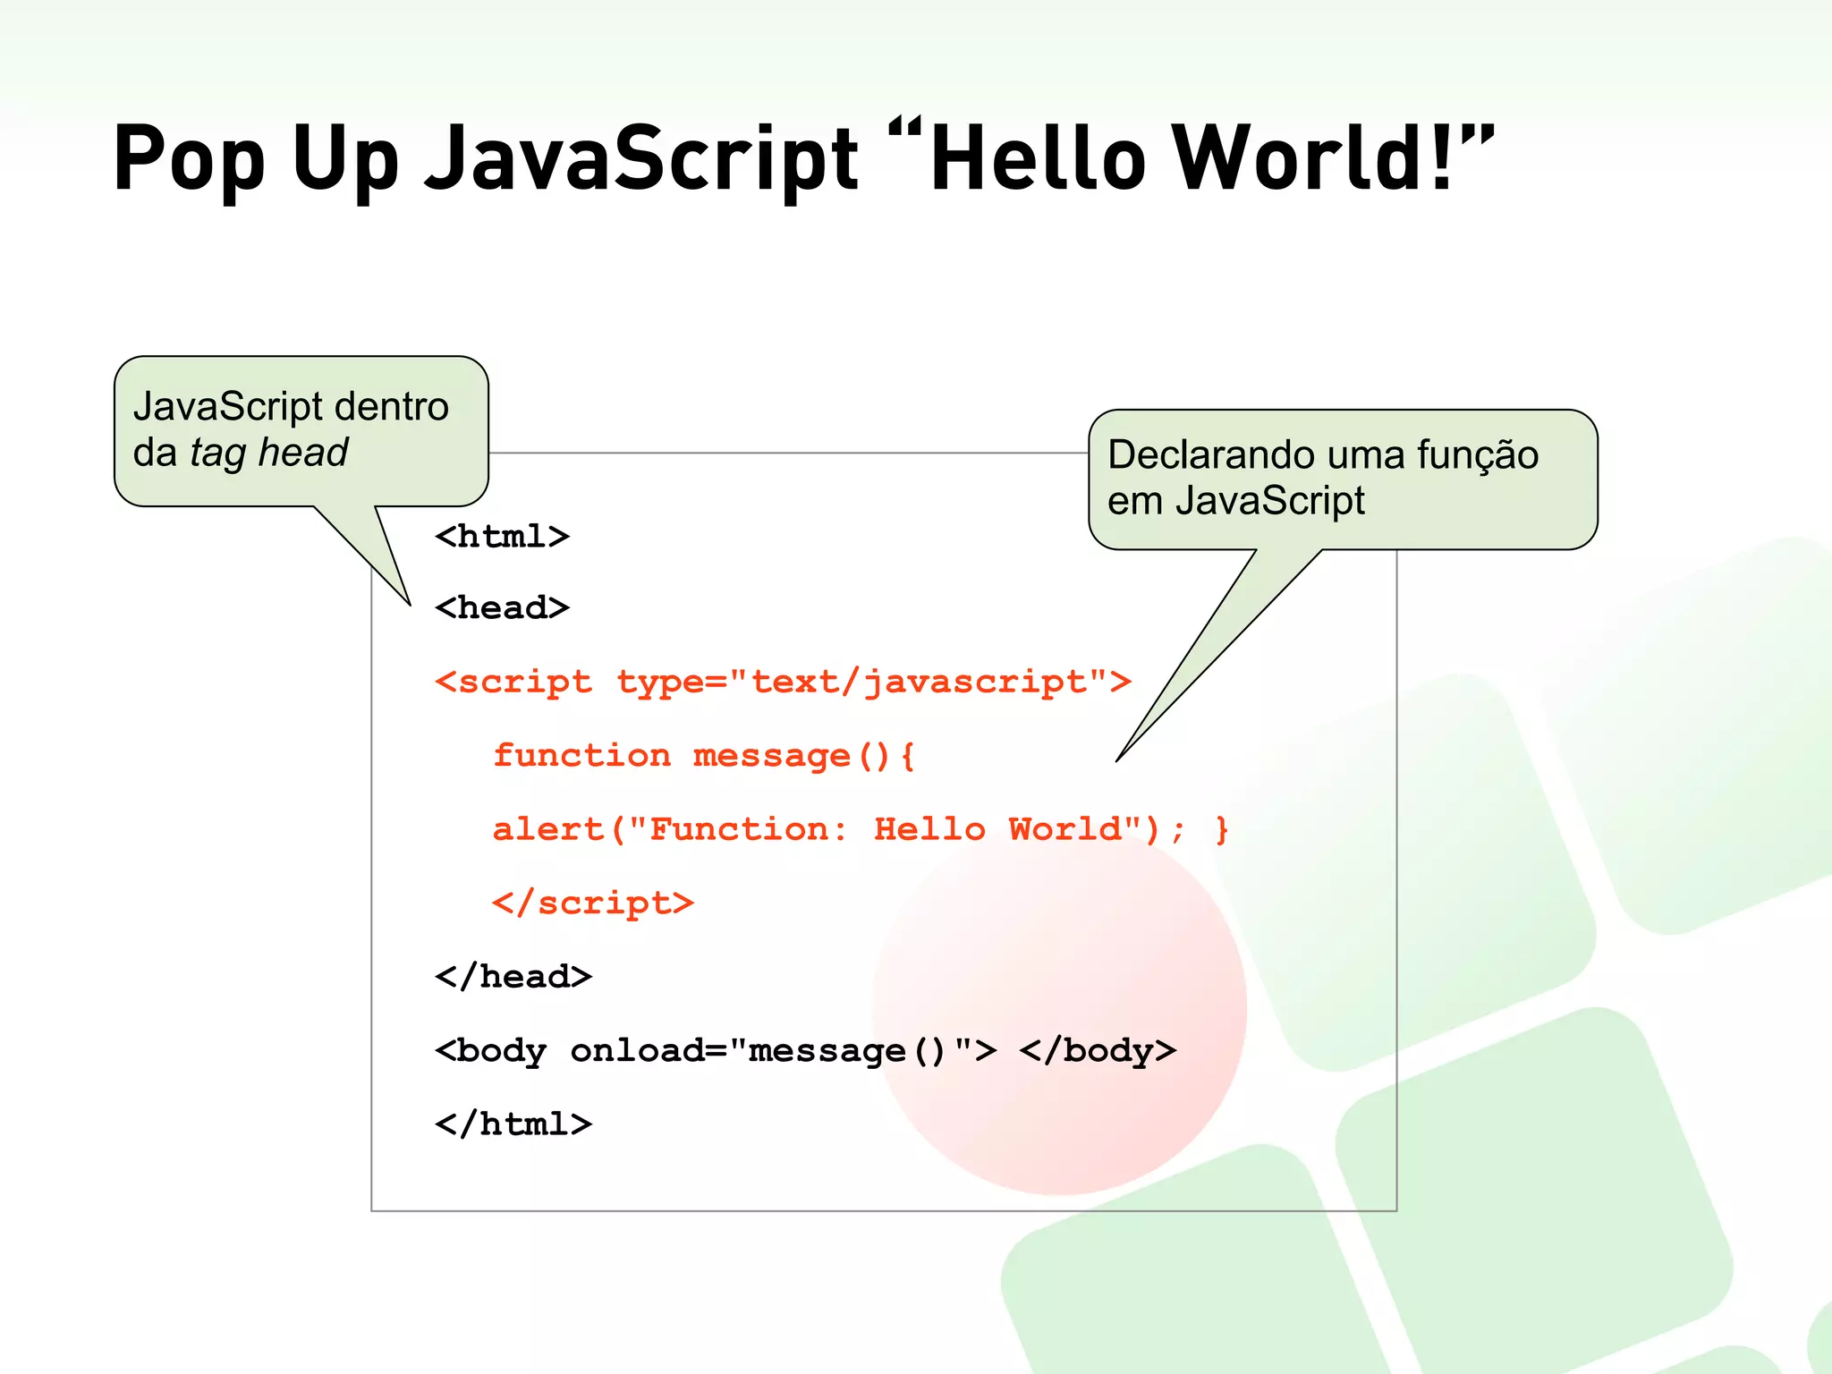Click the "function message(){" code line
Viewport: 1832px width, 1374px height.
[x=704, y=757]
